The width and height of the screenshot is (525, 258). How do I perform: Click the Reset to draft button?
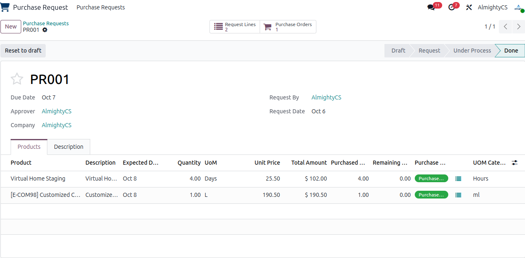(23, 51)
